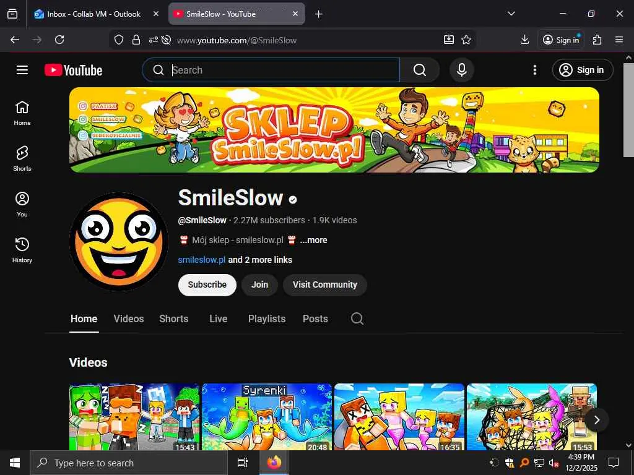Open tracking protection shield icon

point(118,40)
